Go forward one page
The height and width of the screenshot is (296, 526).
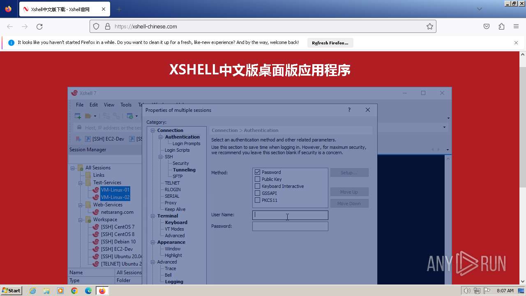point(25,26)
